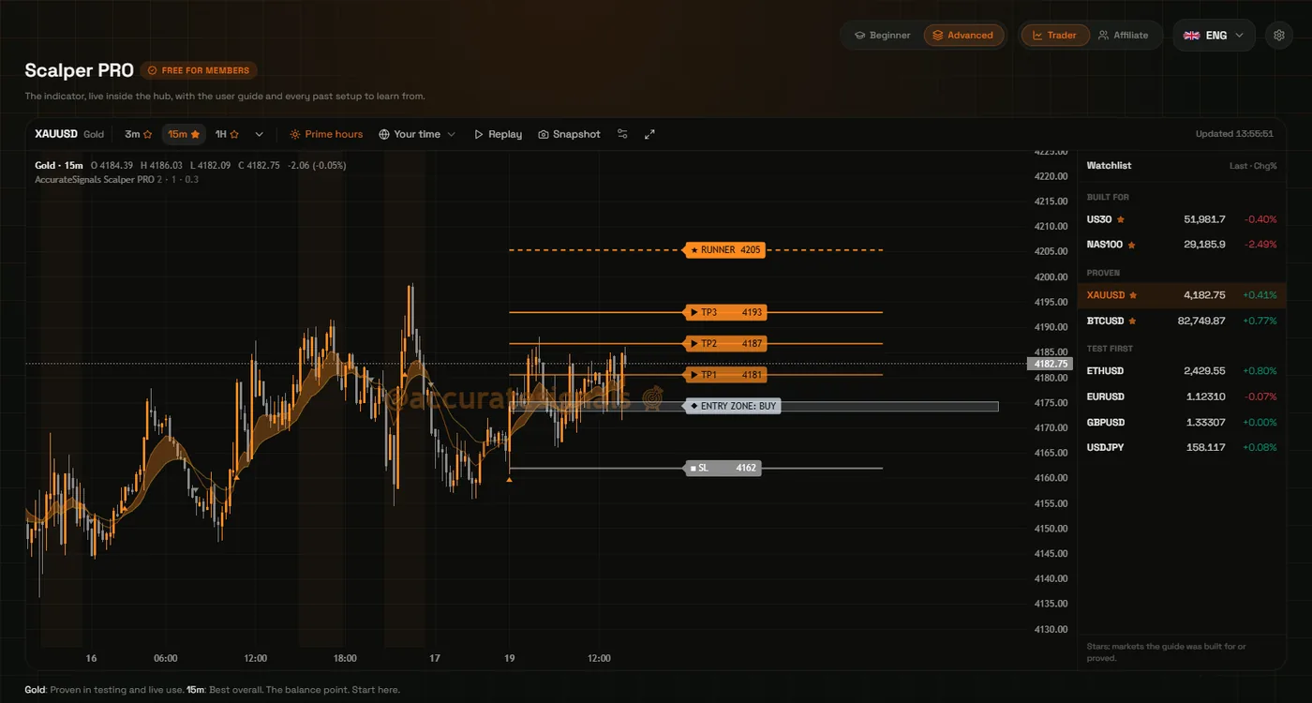Click the Watchlist panel title
Screen dimensions: 1312x703
click(x=1109, y=165)
